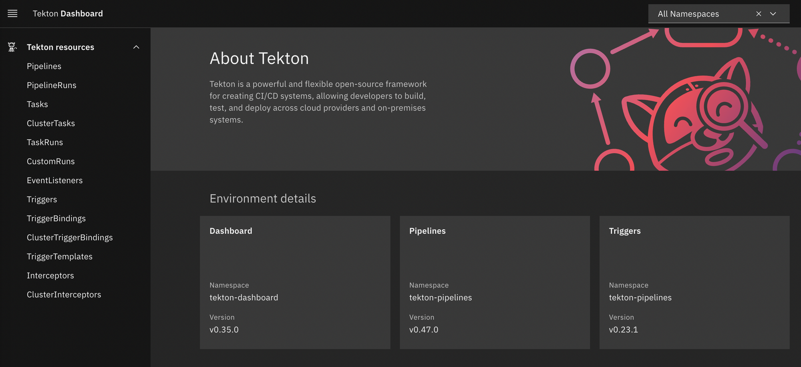Select Triggers in the sidebar menu
The image size is (801, 367).
click(42, 199)
